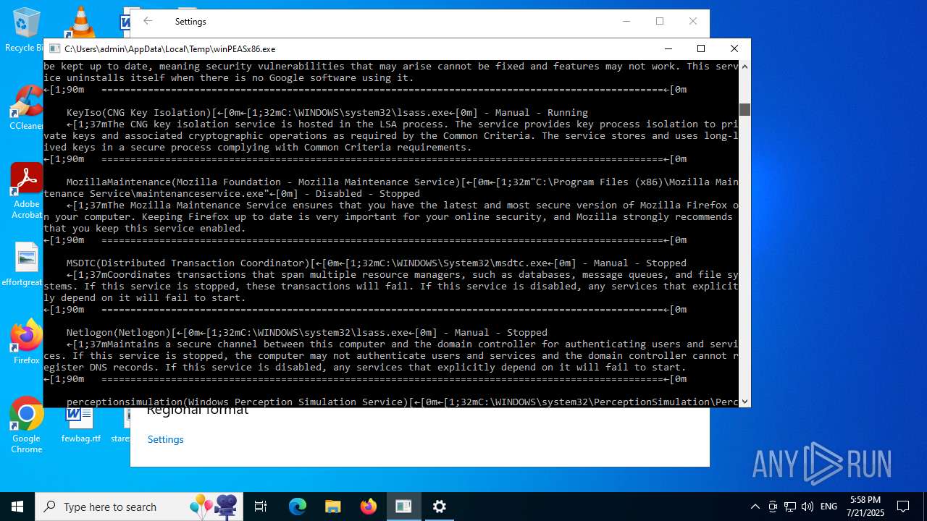Viewport: 927px width, 521px height.
Task: Open Firefox from the taskbar
Action: [369, 507]
